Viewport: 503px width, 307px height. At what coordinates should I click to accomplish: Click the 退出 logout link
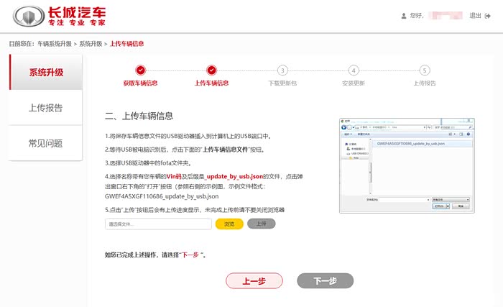475,15
